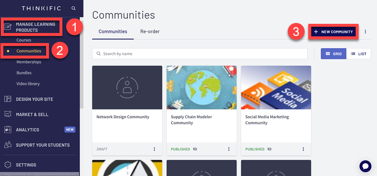This screenshot has height=176, width=377.
Task: Open Settings via the gear icon
Action: 8,165
